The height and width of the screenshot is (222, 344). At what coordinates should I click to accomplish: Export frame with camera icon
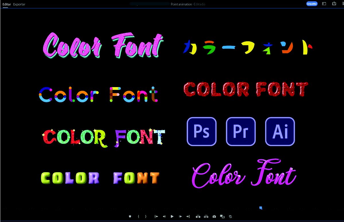[x=214, y=217]
